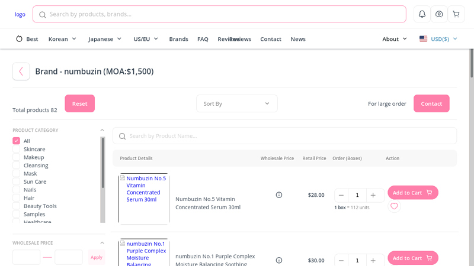This screenshot has width=474, height=266.
Task: Click Apply for wholesale price filter
Action: tap(97, 257)
